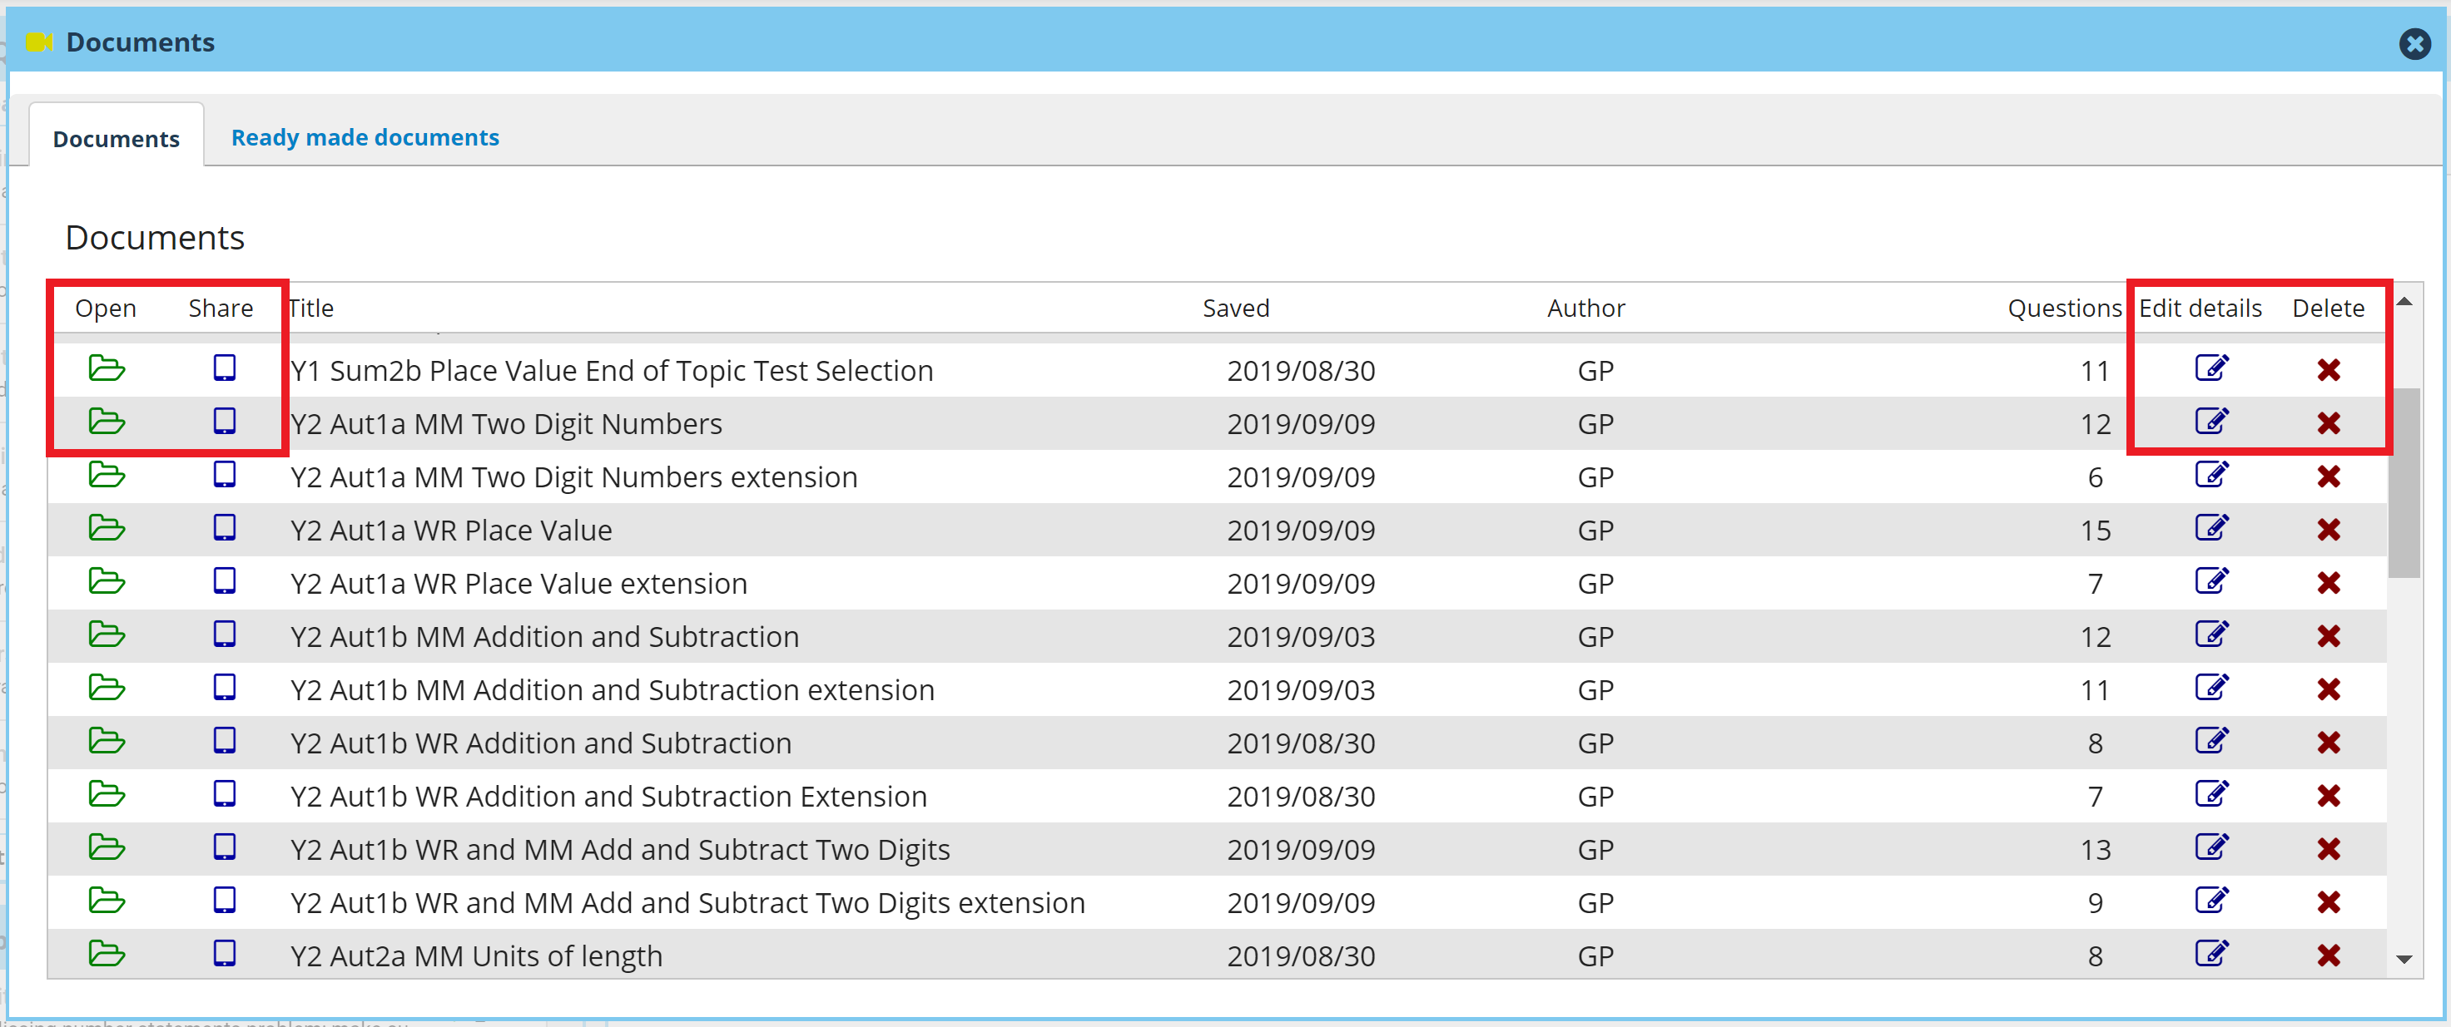Edit details of Y2 Aut1a WR Place Value extension

coord(2211,582)
